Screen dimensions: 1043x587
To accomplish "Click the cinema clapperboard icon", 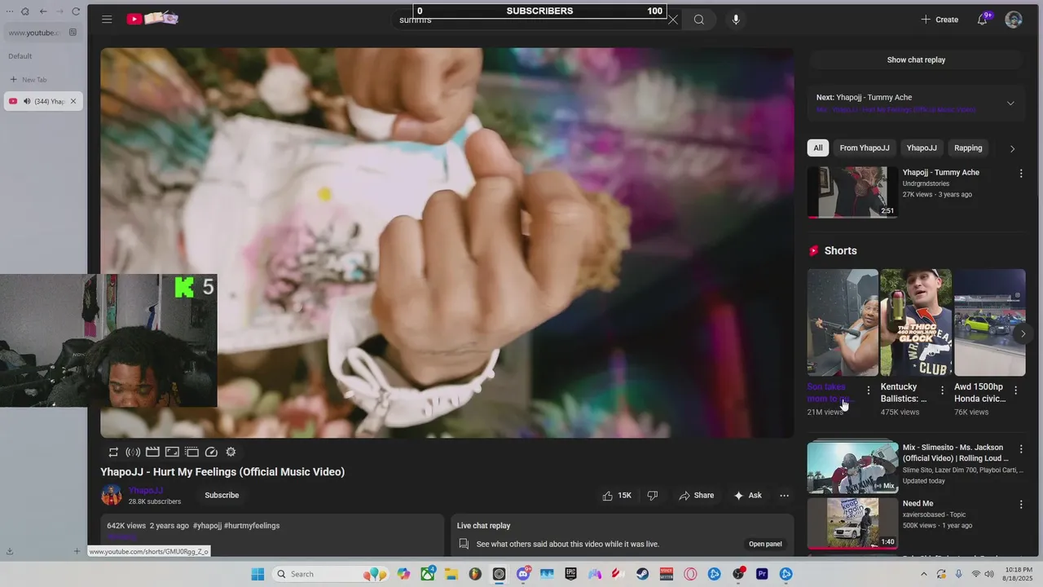I will point(152,452).
